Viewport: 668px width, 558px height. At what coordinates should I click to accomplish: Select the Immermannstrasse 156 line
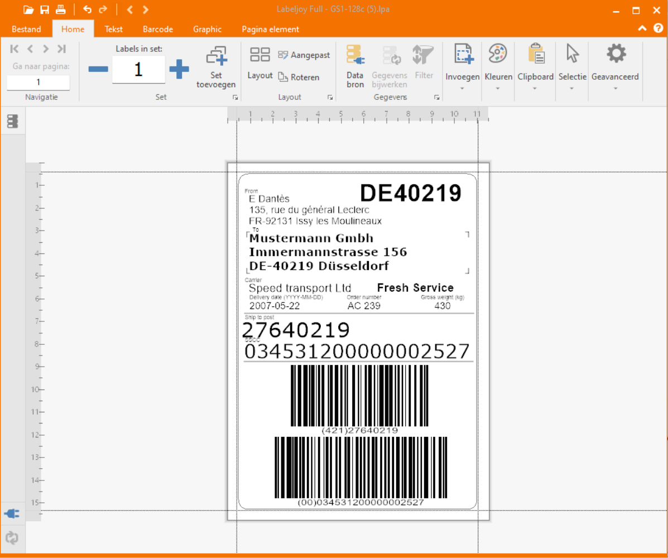[328, 252]
